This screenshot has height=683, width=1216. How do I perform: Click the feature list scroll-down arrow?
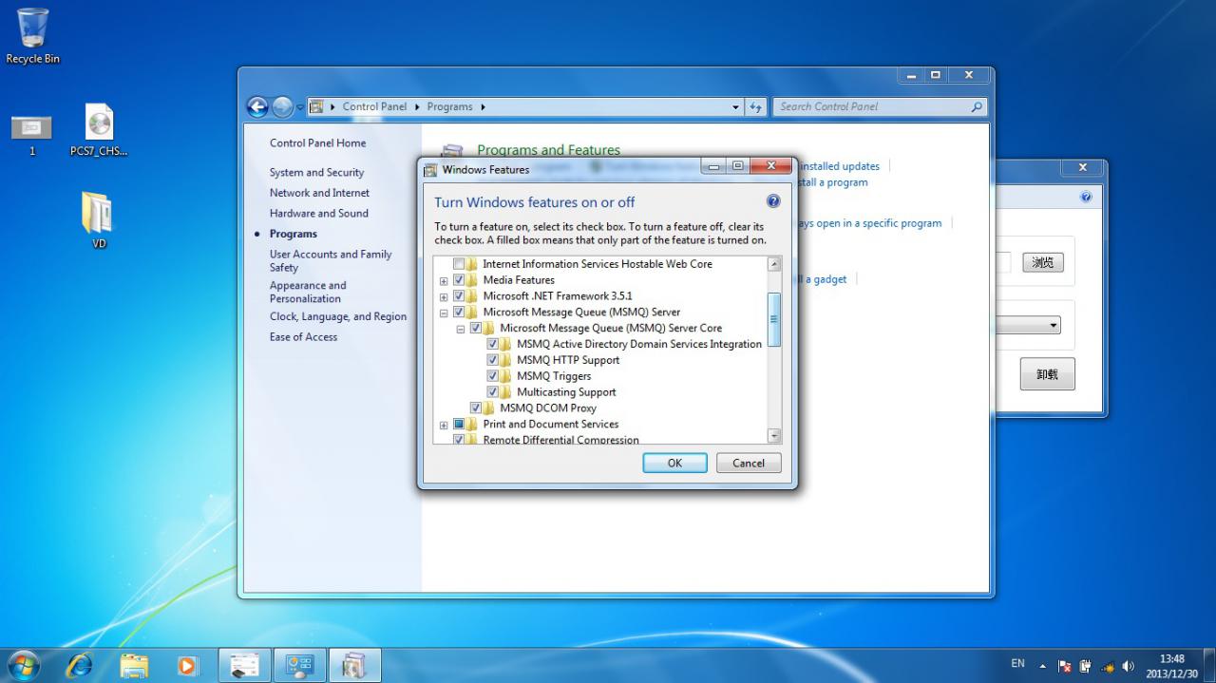(x=774, y=436)
